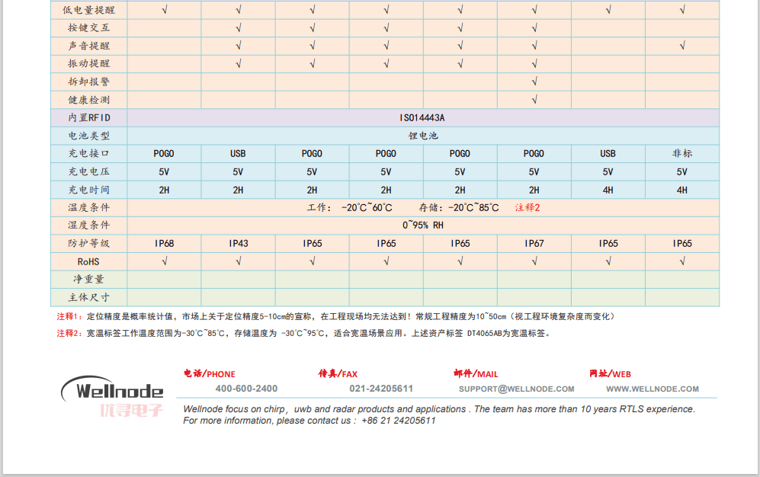Click the 存储: -20℃~85℃ temperature text
The image size is (760, 477).
coord(459,208)
